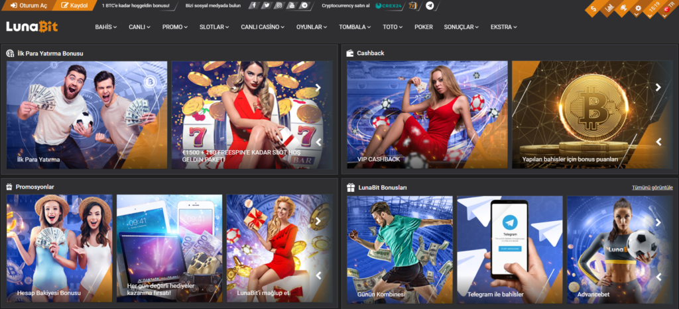Open Her gün değerli hediyeler card

pos(169,249)
